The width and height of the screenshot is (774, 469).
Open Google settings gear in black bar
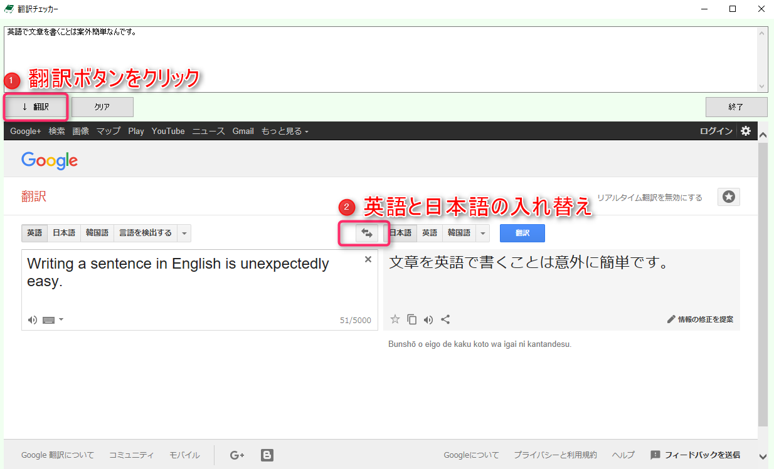pos(745,131)
